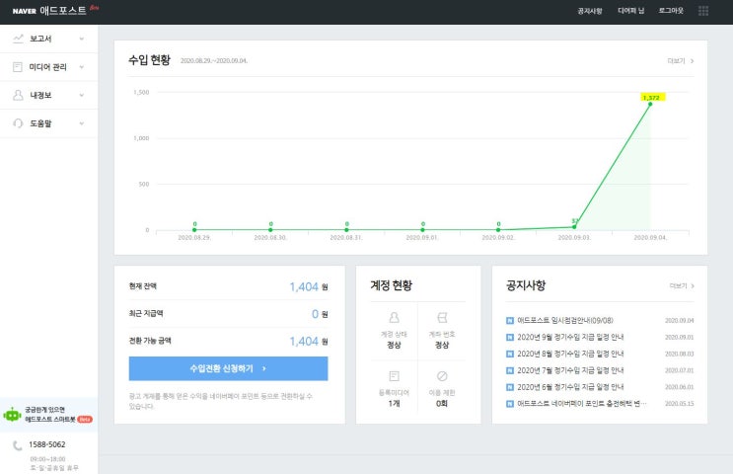The height and width of the screenshot is (474, 733).
Task: Click the 1,372 data point on chart
Action: tap(650, 104)
